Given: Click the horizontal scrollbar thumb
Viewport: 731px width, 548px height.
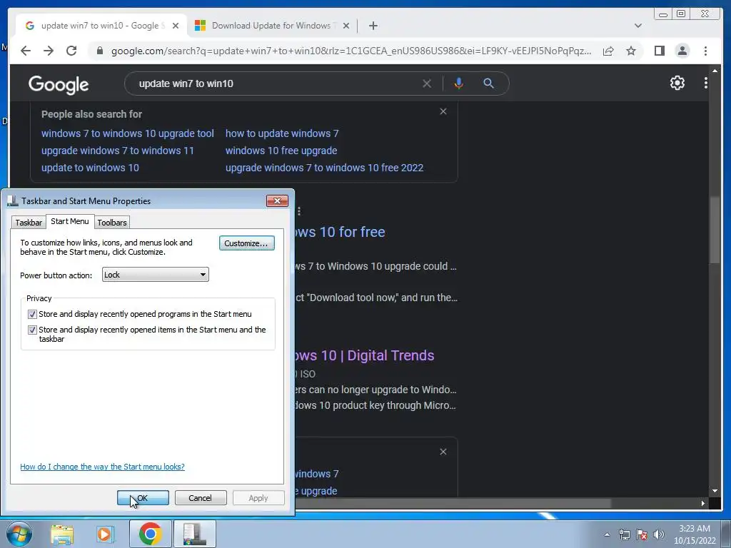Looking at the screenshot, I should 452,503.
